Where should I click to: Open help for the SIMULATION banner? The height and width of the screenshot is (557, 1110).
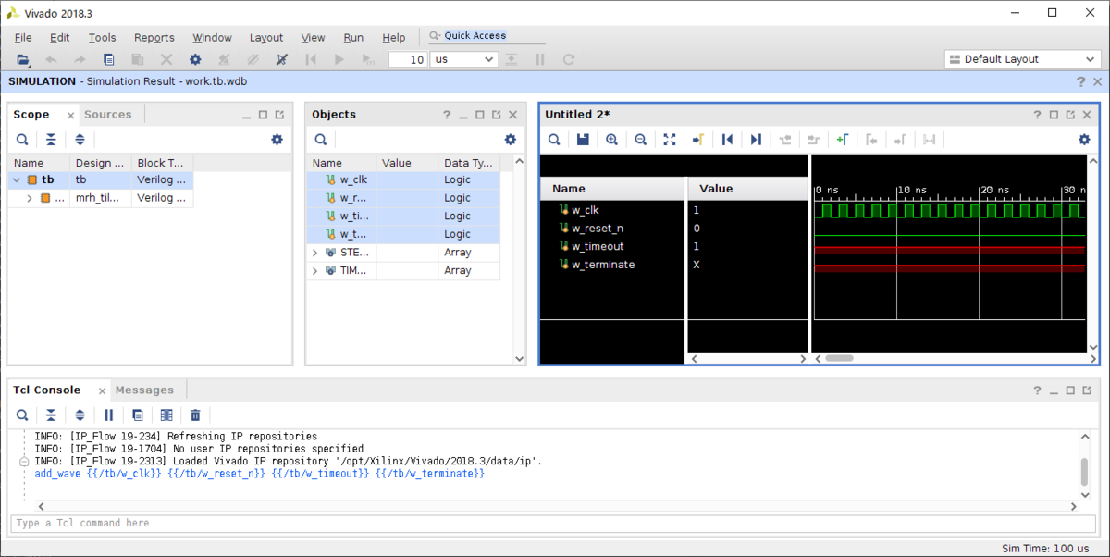pos(1080,81)
